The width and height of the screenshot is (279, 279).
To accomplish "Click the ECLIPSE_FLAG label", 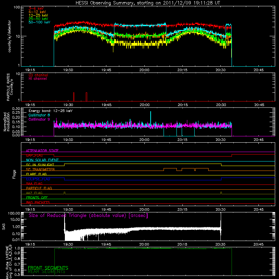I will tap(38, 179).
